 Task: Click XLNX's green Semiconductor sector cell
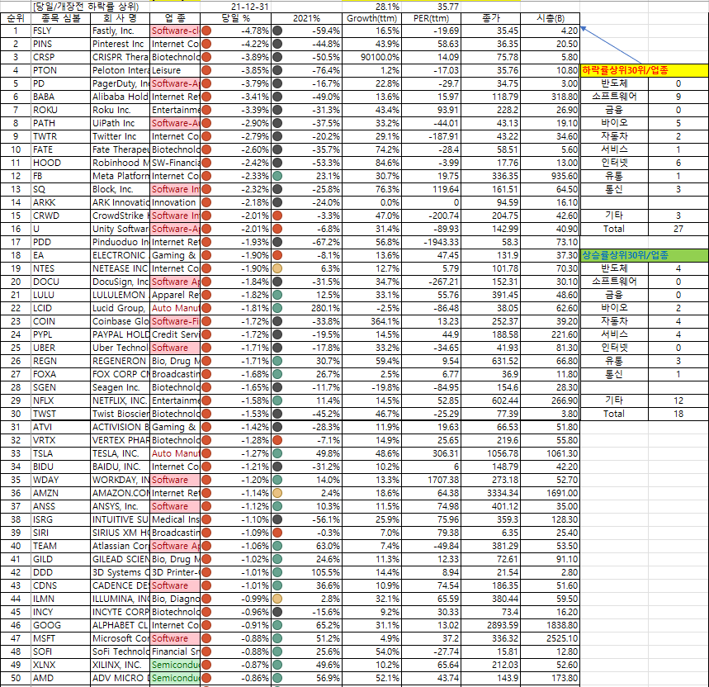click(x=175, y=665)
